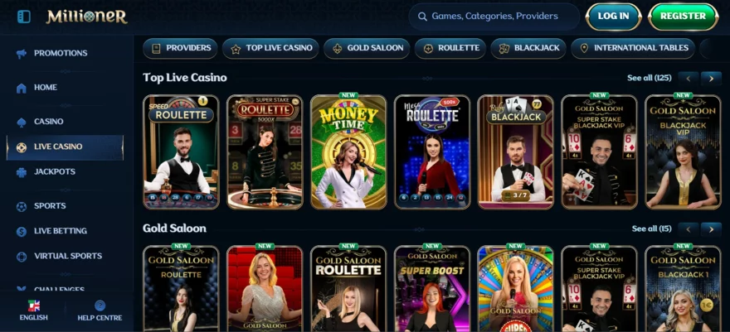The image size is (730, 332).
Task: Select the Providers category tab
Action: 180,48
